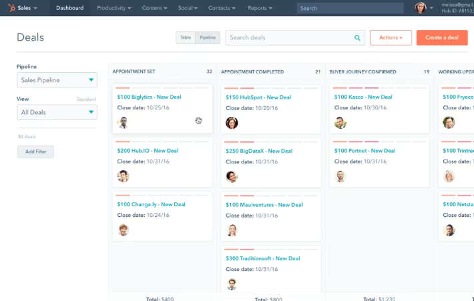Screen dimensions: 474x301
Task: Click the 84 deals count text
Action: tap(27, 137)
